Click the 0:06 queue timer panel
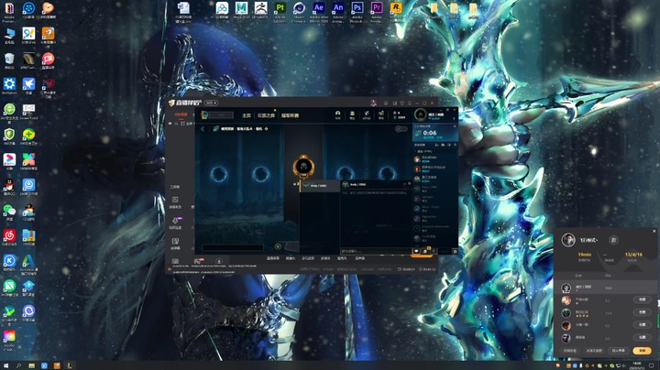Screen dimensions: 660x370 coord(435,134)
